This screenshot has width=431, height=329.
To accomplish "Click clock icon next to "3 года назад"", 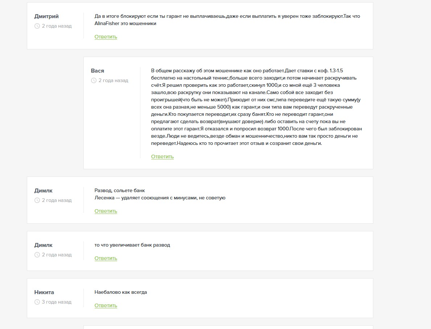I will pyautogui.click(x=37, y=302).
